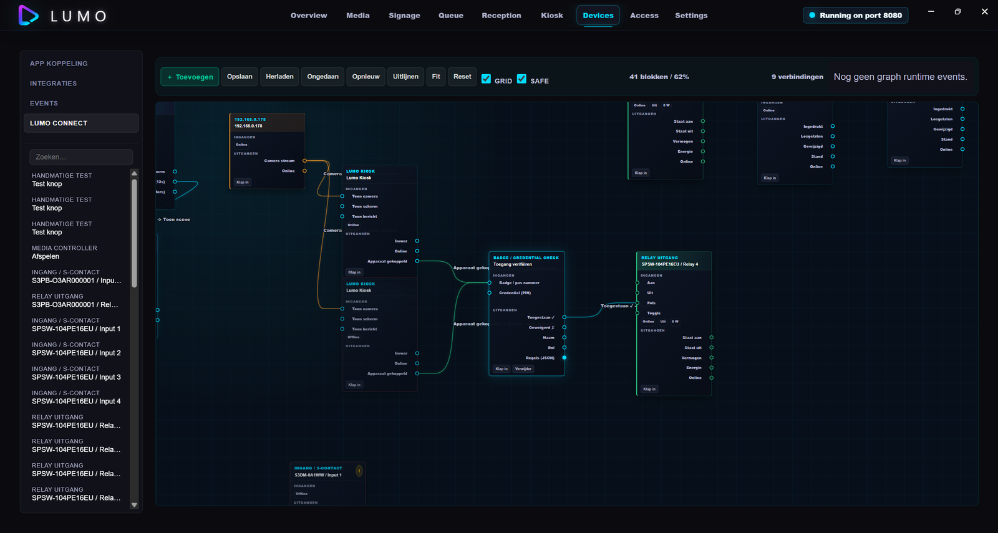Click the Energie output port on Relay 4 node
The height and width of the screenshot is (533, 998).
pyautogui.click(x=712, y=368)
